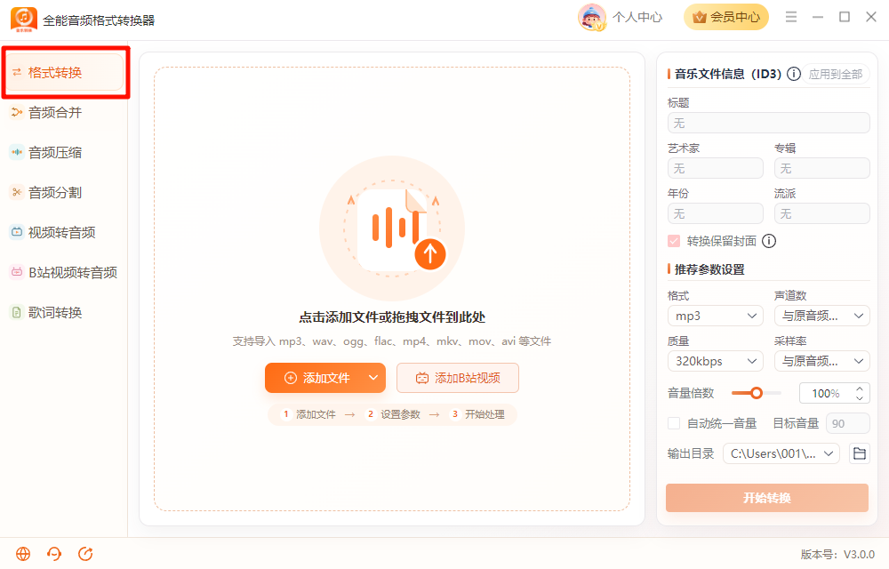This screenshot has height=569, width=889.
Task: Open 个人中心 personal center
Action: tap(637, 17)
